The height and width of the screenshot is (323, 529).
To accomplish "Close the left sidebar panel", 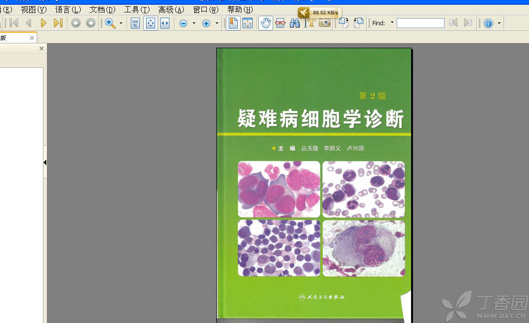I will (x=42, y=49).
